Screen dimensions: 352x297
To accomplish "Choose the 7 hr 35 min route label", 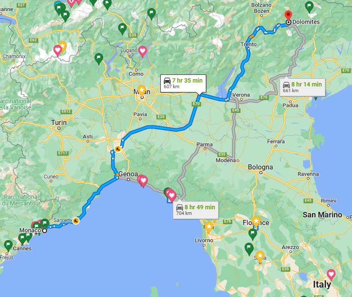I will coord(183,83).
